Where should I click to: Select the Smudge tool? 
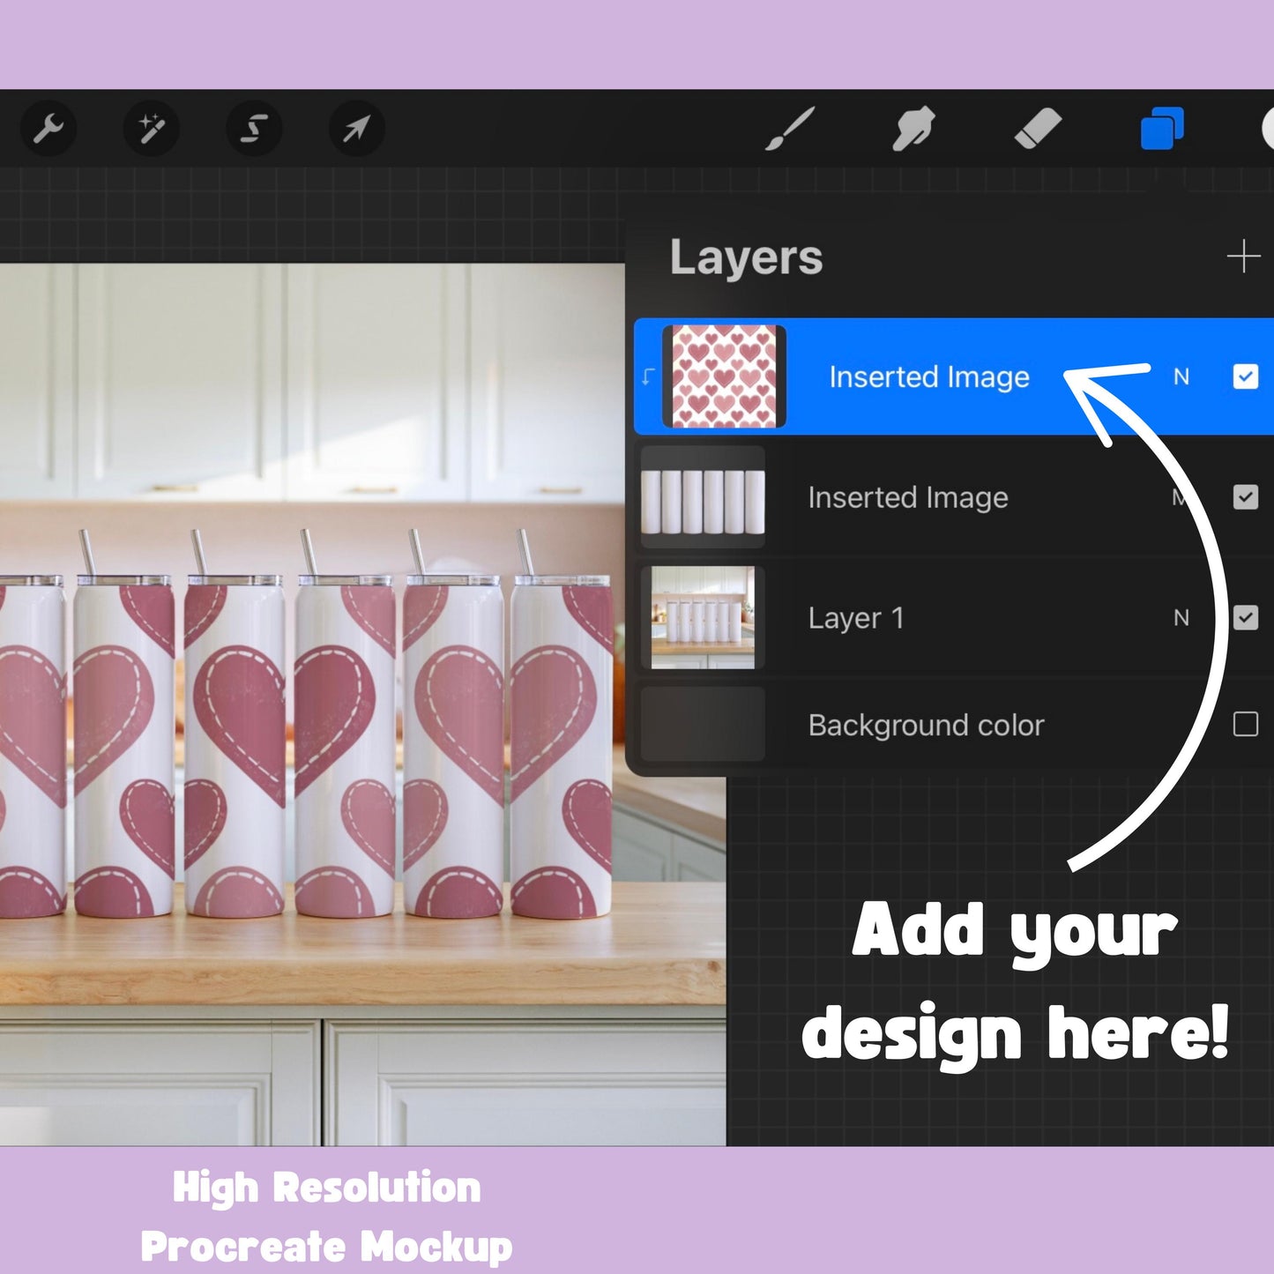(x=913, y=129)
